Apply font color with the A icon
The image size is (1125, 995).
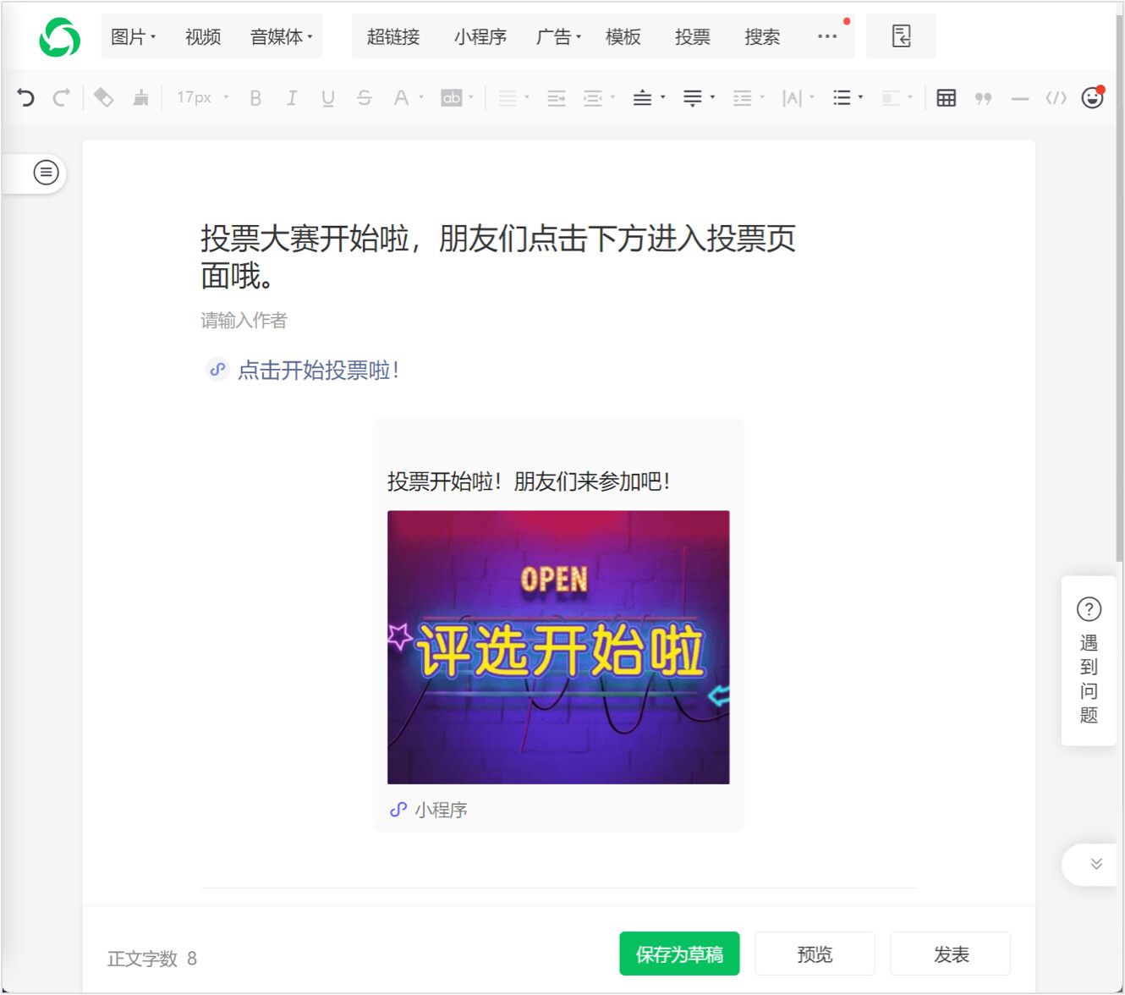[401, 98]
